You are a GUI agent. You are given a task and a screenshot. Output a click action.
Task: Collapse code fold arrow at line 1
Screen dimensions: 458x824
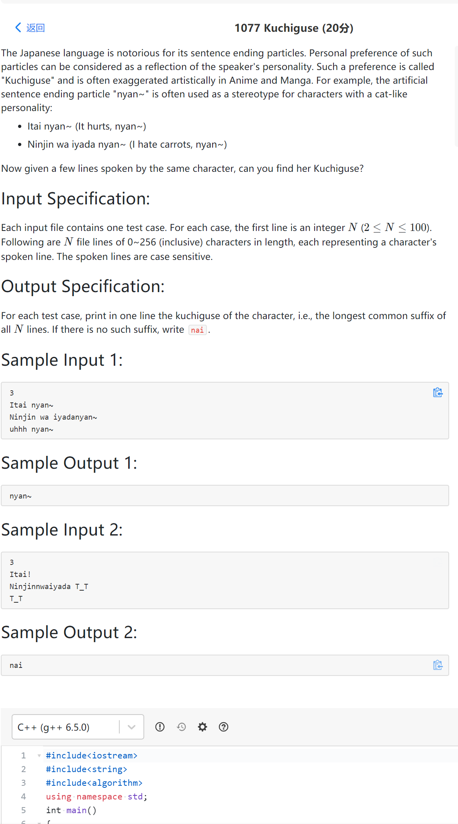click(39, 756)
